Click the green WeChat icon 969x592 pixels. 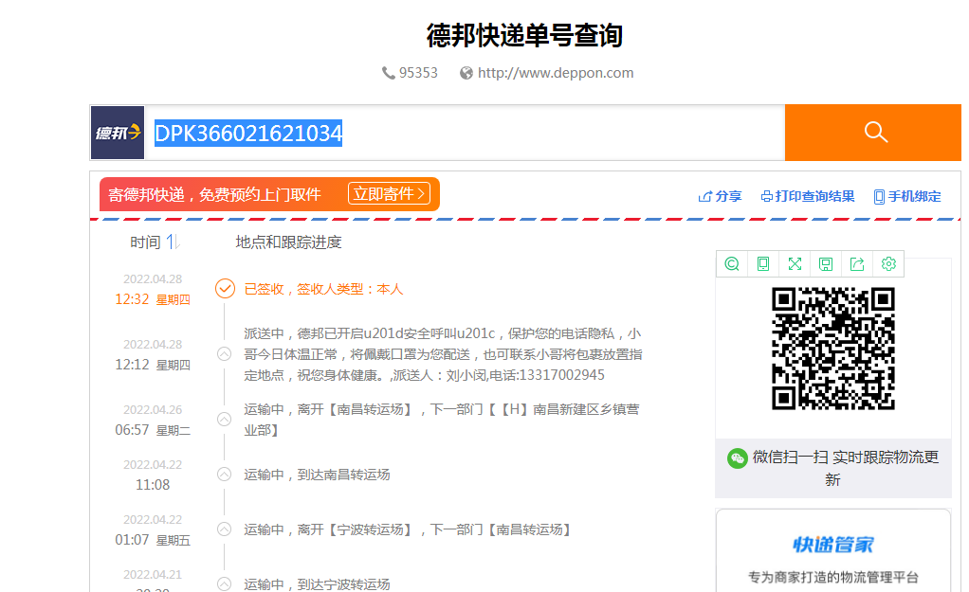[x=738, y=458]
